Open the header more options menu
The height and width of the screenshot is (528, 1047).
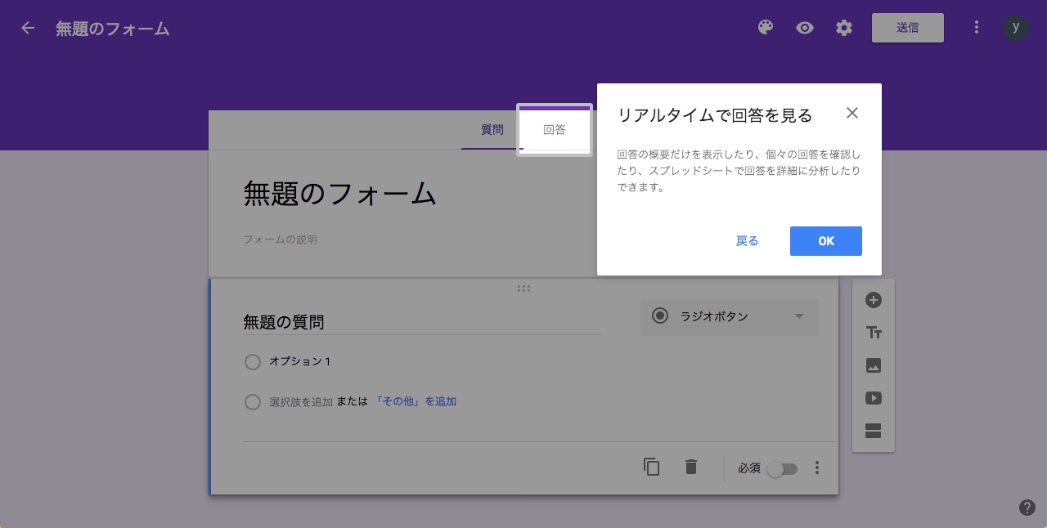point(976,28)
